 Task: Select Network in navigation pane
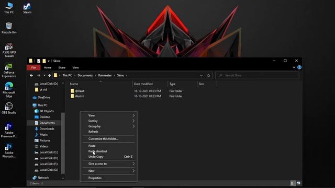coord(43,178)
